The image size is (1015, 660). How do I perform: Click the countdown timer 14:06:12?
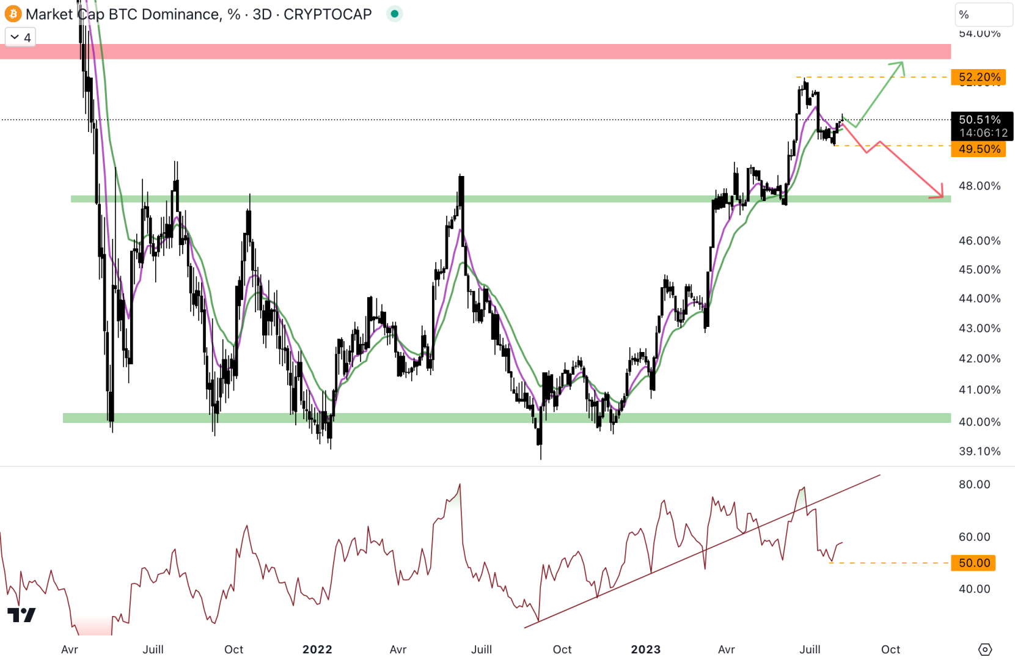coord(983,133)
